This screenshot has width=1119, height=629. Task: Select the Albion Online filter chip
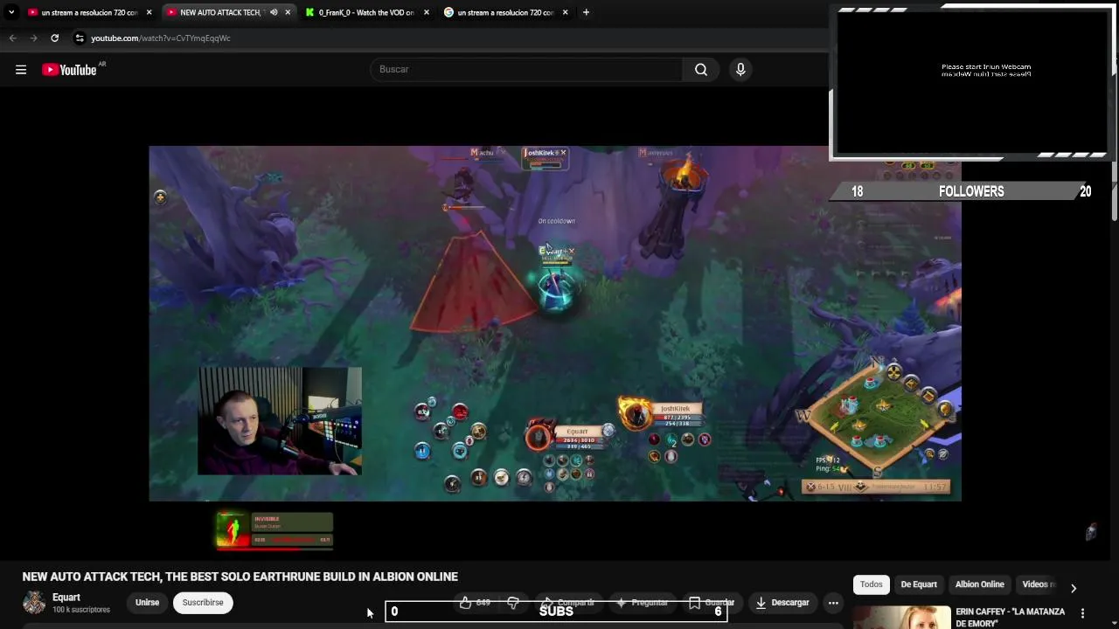979,584
